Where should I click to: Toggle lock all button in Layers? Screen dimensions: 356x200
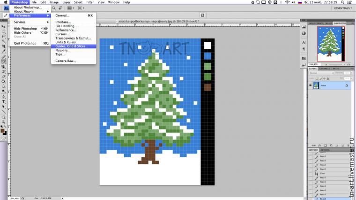pyautogui.click(x=328, y=78)
